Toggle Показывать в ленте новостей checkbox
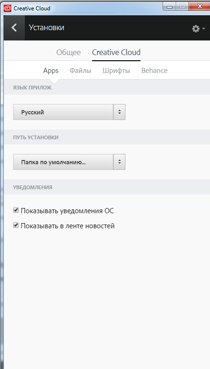Viewport: 210px width, 369px height. [x=16, y=225]
